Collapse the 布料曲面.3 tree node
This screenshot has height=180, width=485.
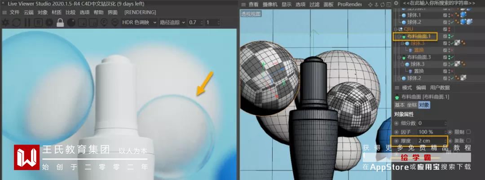[x=399, y=57]
